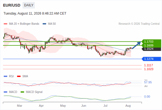Click the MACD blue legend swatch
162x110 pixels.
click(x=5, y=92)
